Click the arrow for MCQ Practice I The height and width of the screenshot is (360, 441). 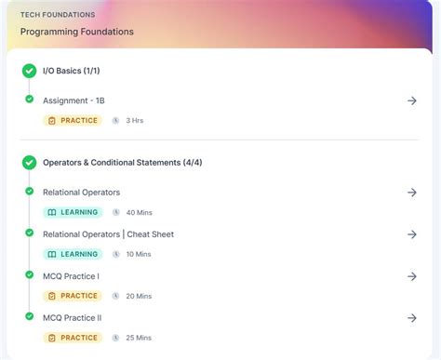(x=411, y=276)
